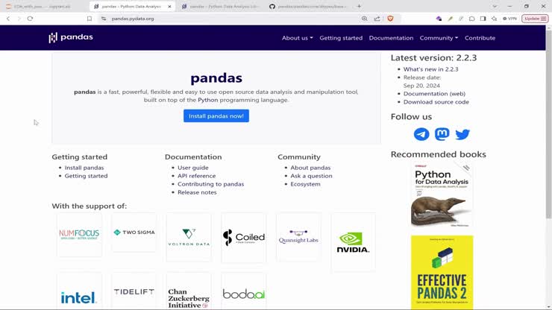The height and width of the screenshot is (310, 552).
Task: Open the Telegram follow icon
Action: [x=421, y=134]
